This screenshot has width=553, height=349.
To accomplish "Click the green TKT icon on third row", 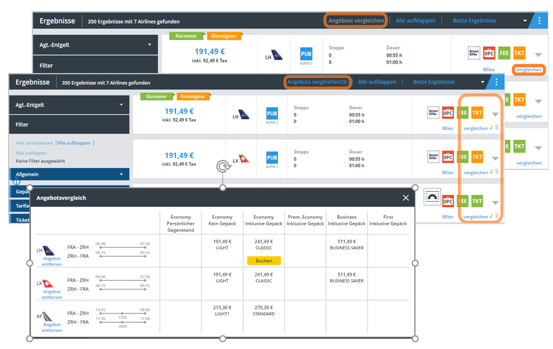I will (477, 202).
